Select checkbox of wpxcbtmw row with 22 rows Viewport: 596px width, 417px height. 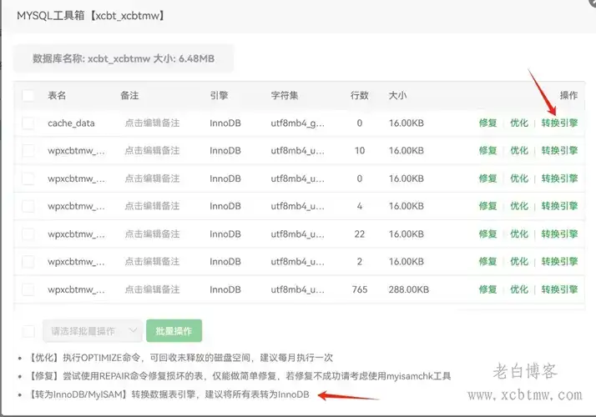[x=28, y=234]
